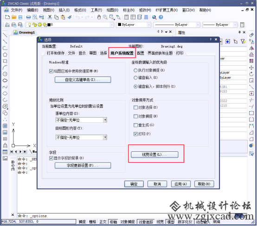Click the Help question mark toolbar icon
Image resolution: width=257 pixels, height=226 pixels.
click(161, 17)
